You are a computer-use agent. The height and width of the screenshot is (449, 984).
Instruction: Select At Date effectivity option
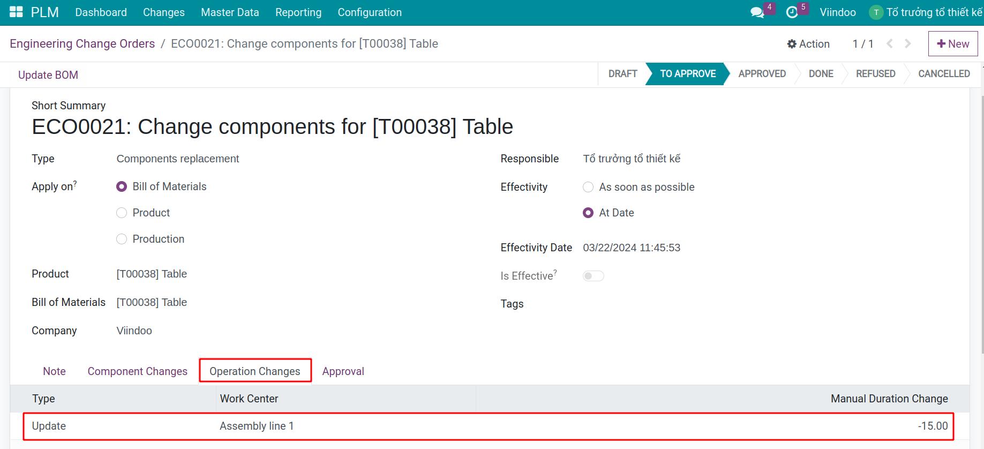point(588,213)
